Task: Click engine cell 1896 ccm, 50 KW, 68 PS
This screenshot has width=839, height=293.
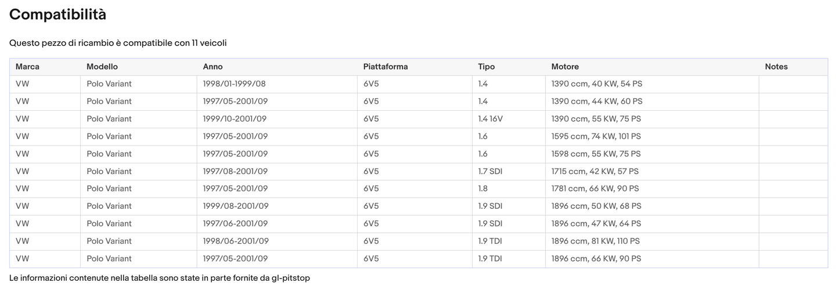Action: [596, 206]
